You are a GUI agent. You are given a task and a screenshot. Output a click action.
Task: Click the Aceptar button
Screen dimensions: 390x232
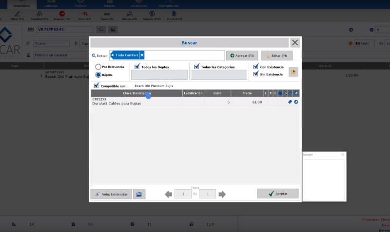pos(278,194)
